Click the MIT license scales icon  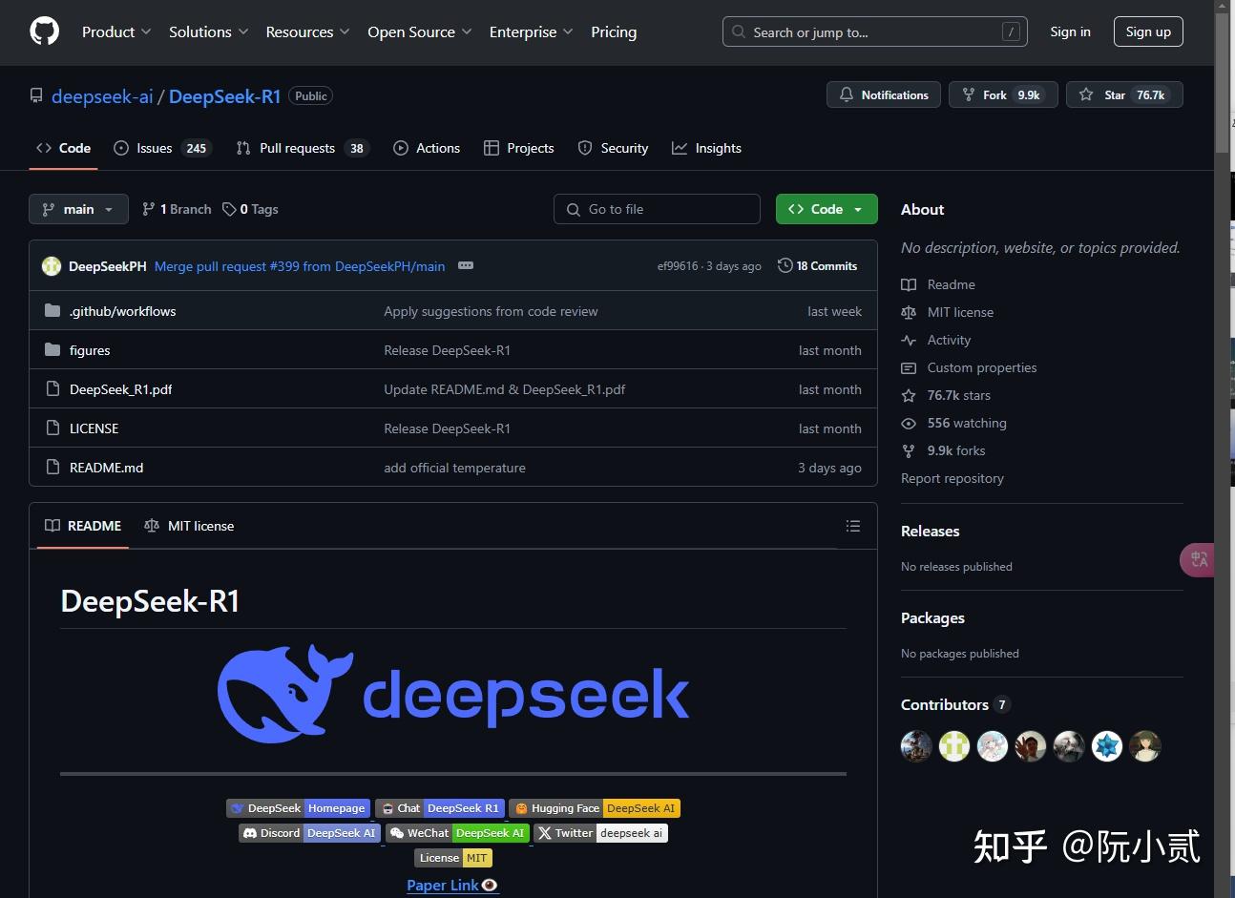pos(908,312)
